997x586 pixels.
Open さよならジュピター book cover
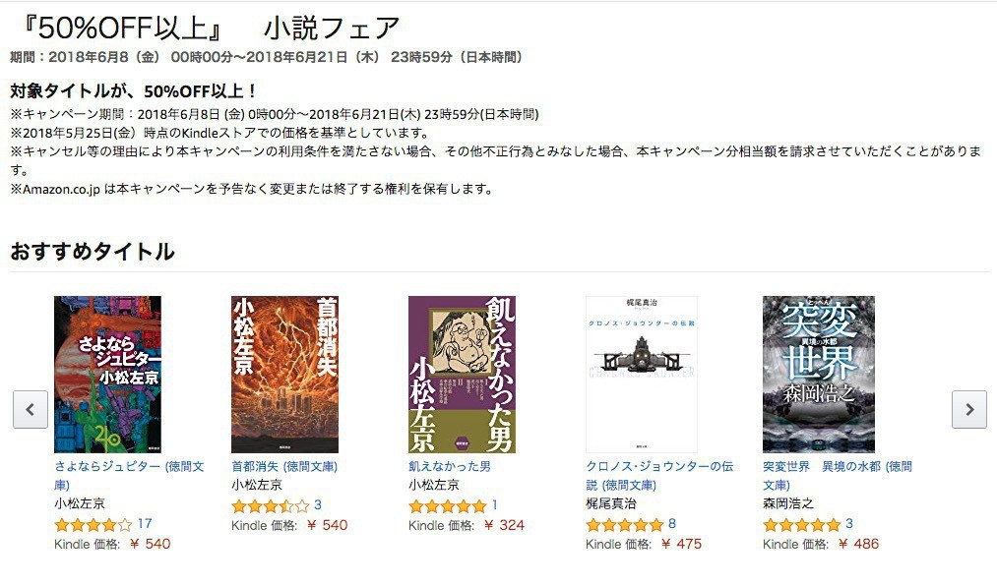(x=107, y=375)
